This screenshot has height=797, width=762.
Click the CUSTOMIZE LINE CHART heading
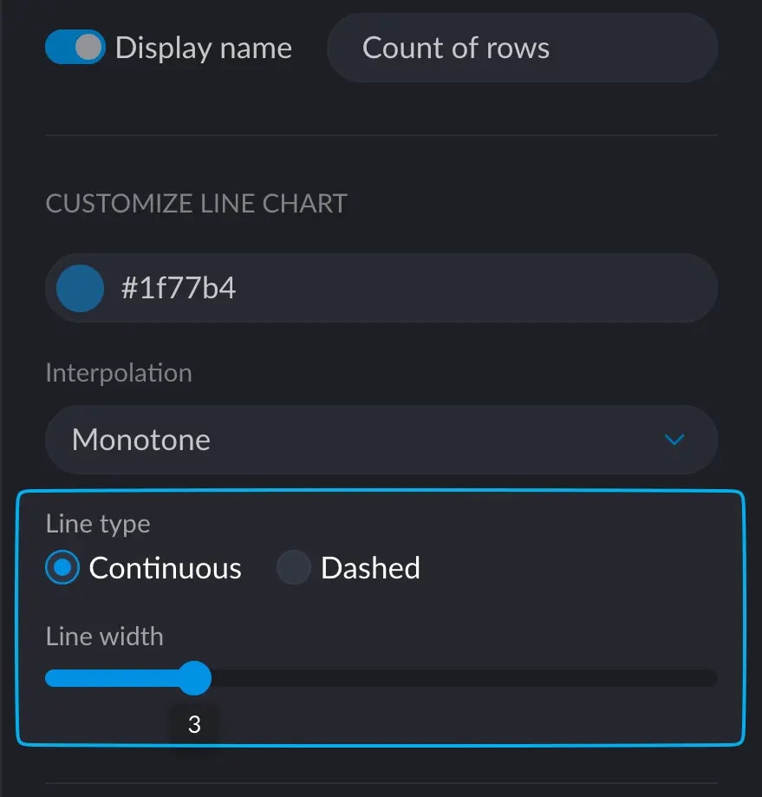[196, 204]
